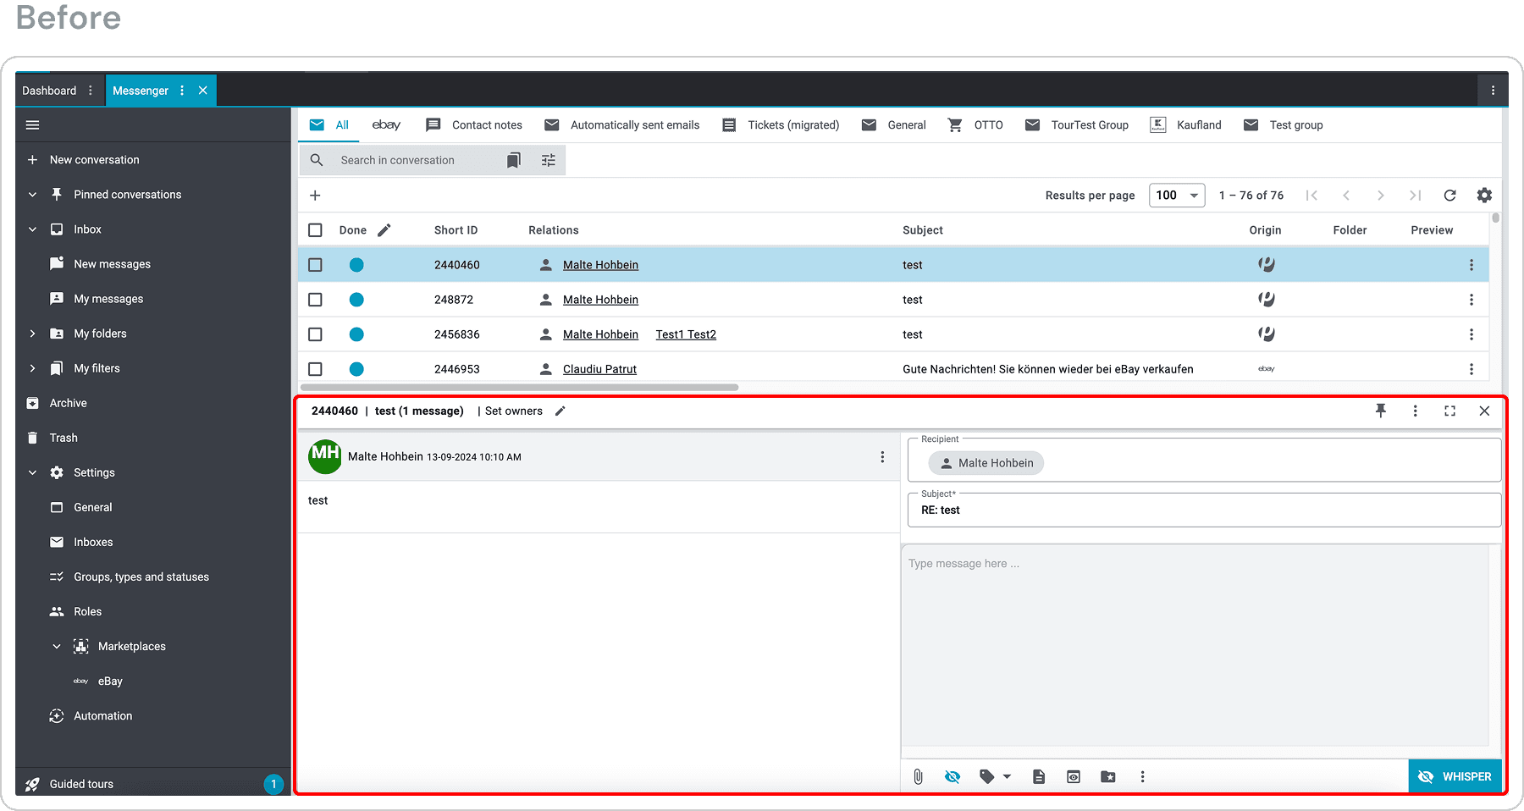The height and width of the screenshot is (811, 1524).
Task: Attach a file with paperclip icon
Action: tap(918, 776)
